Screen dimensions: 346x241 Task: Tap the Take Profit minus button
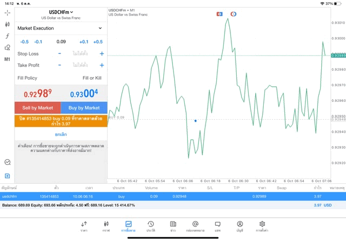59,65
